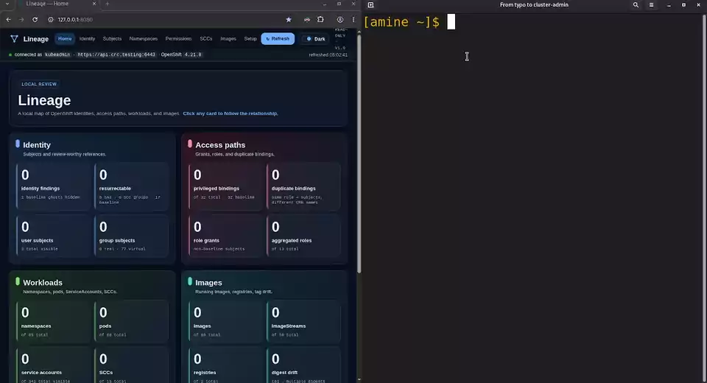Click the Access paths section heading
The height and width of the screenshot is (383, 707).
pyautogui.click(x=220, y=145)
